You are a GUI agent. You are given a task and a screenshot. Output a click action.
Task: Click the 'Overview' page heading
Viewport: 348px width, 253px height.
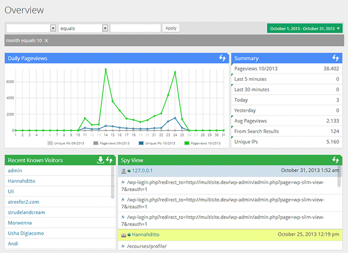(x=24, y=10)
